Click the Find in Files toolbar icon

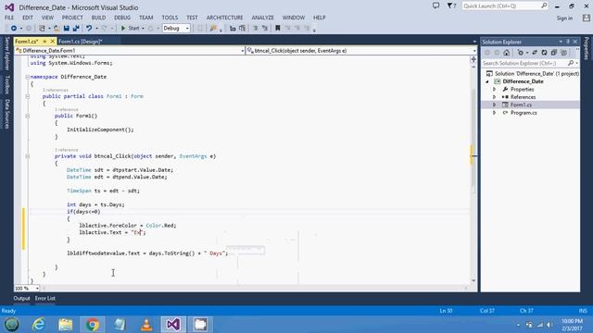[213, 29]
